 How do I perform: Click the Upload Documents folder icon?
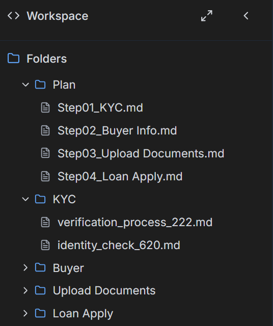(x=40, y=290)
